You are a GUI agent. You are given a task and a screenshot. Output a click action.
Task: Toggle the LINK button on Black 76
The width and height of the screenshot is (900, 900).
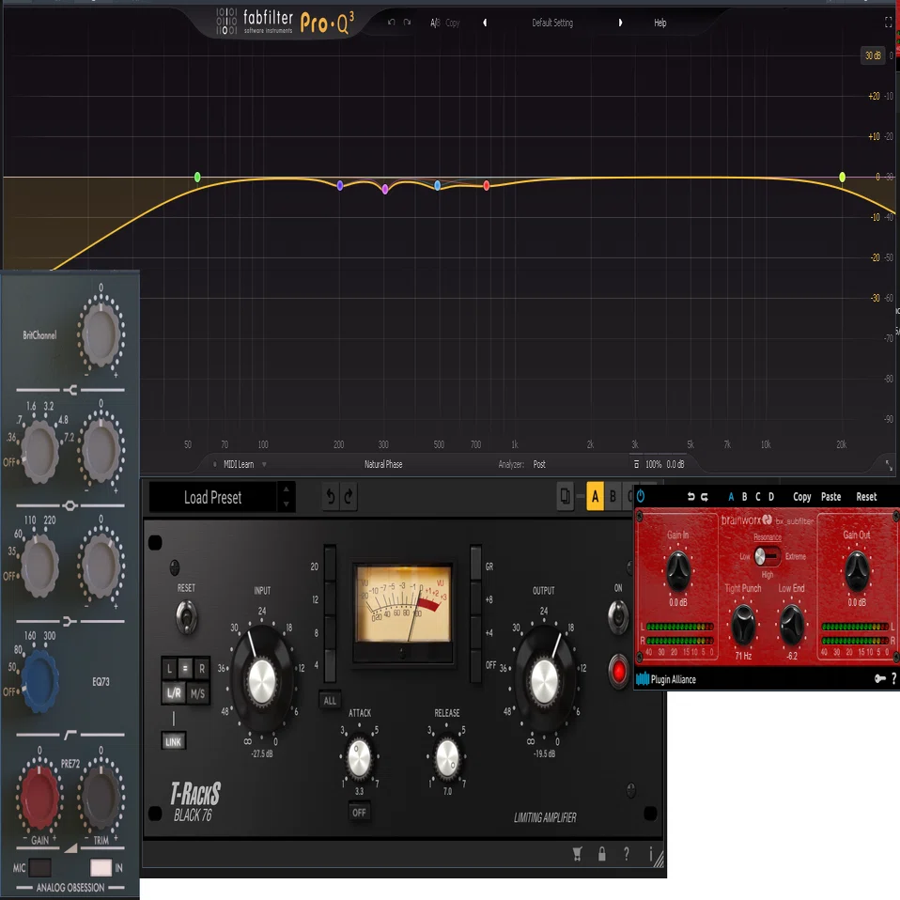[174, 741]
